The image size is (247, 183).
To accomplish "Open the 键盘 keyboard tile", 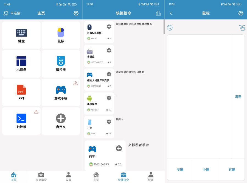I will pyautogui.click(x=21, y=35).
